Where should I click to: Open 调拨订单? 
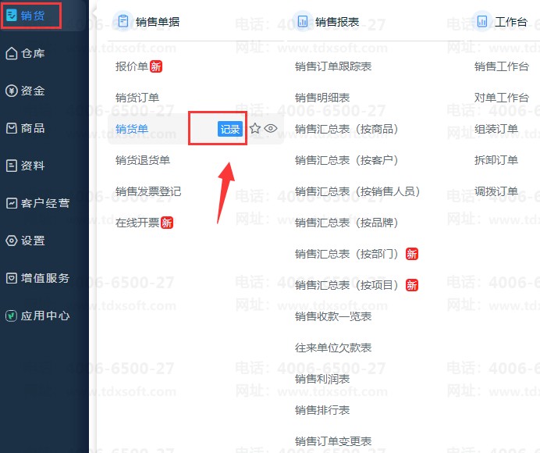click(x=496, y=191)
